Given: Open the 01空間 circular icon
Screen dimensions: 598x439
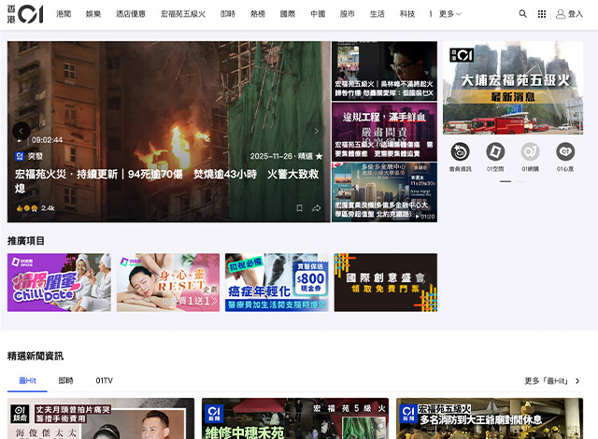Looking at the screenshot, I should click(495, 151).
